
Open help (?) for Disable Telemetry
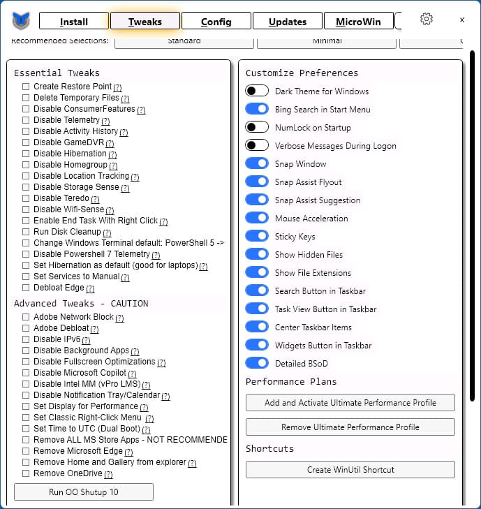pos(105,121)
